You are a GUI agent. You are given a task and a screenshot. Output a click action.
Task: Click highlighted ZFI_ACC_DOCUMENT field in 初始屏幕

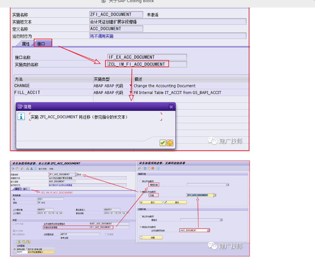click(x=200, y=195)
